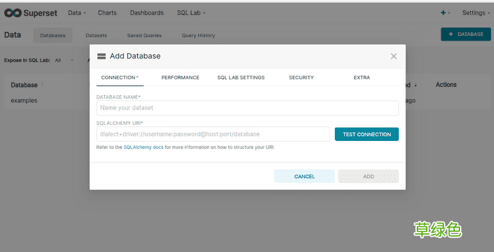Open the Charts page

pos(107,13)
